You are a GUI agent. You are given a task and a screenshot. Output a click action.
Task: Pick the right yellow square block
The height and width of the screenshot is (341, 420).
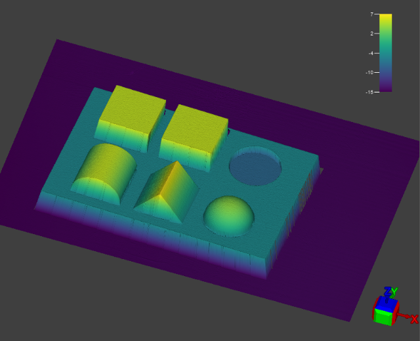[194, 125]
